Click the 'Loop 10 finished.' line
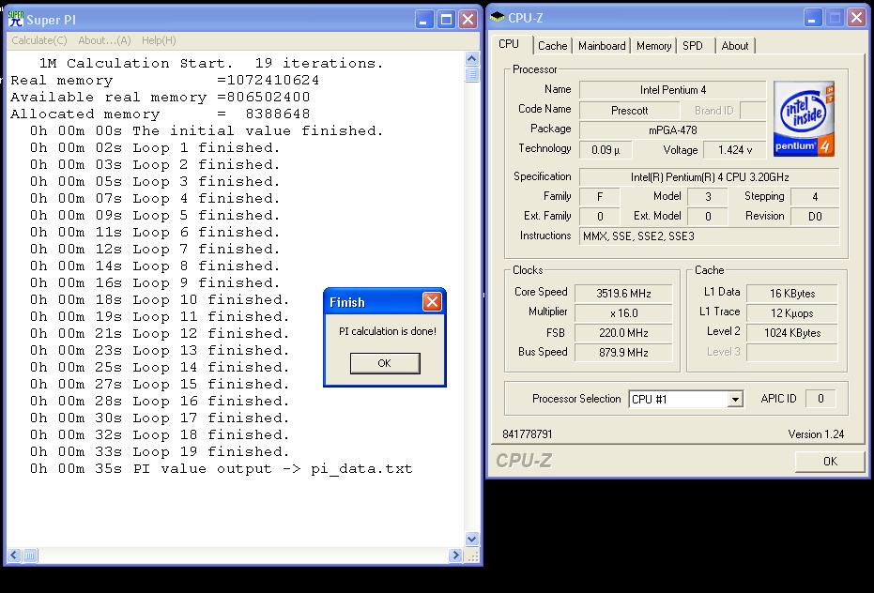 click(x=160, y=300)
